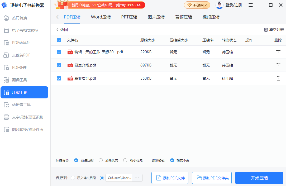Toggle the select-all checkbox in header
The width and height of the screenshot is (286, 186).
coord(59,40)
